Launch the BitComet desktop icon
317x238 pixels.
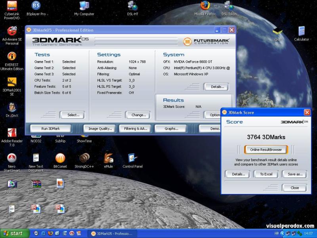(x=60, y=158)
